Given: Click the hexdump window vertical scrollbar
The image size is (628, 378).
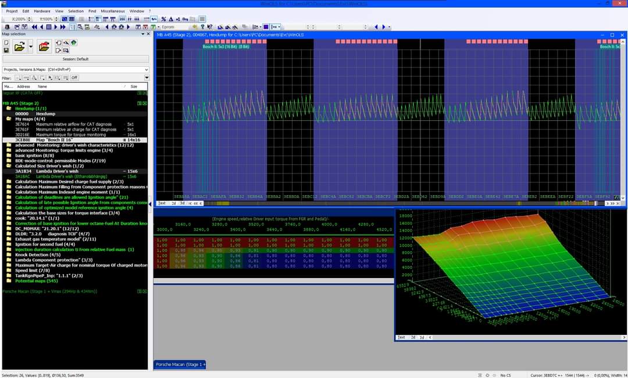Looking at the screenshot, I should (x=623, y=116).
